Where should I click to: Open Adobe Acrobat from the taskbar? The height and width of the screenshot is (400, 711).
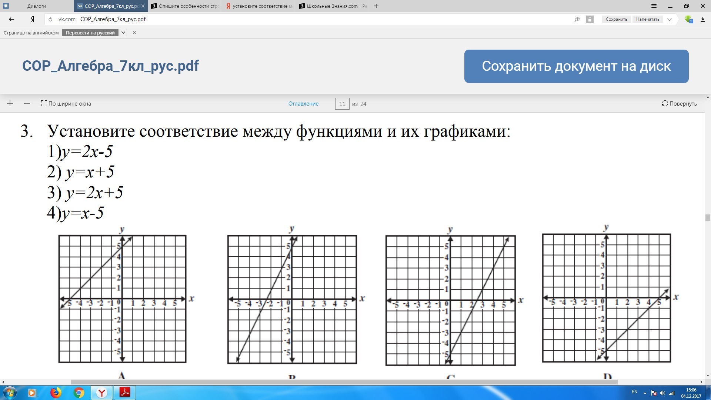coord(125,393)
